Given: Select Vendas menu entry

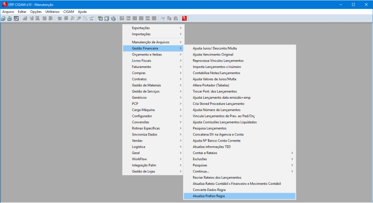Looking at the screenshot, I should [x=153, y=141].
